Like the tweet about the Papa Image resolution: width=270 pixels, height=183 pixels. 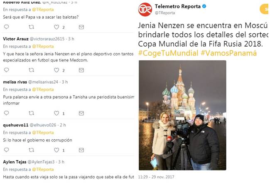[x=56, y=27]
